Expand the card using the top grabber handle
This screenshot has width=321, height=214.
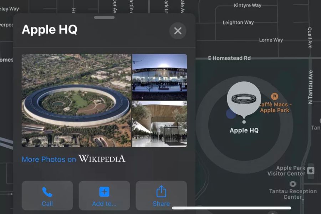coord(104,17)
